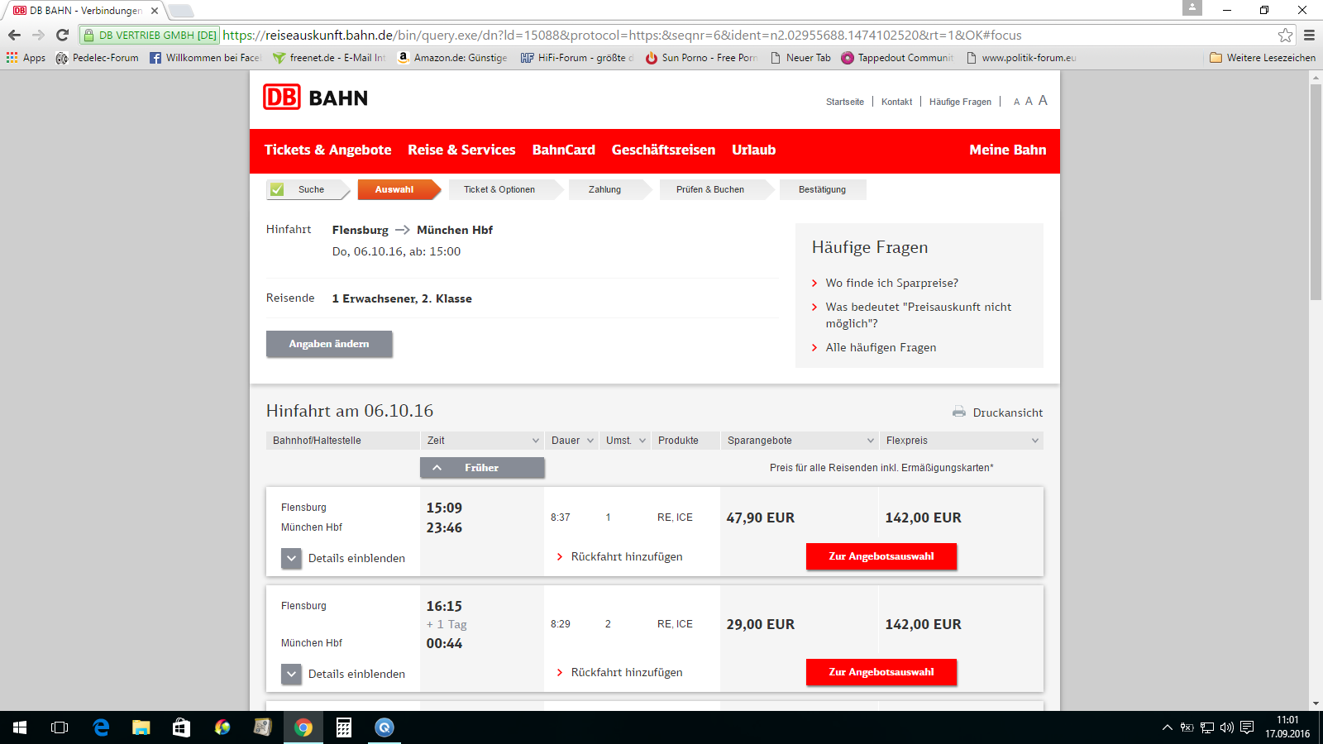Screen dimensions: 1323x744
Task: Click the Druckansicht printer icon
Action: click(959, 412)
